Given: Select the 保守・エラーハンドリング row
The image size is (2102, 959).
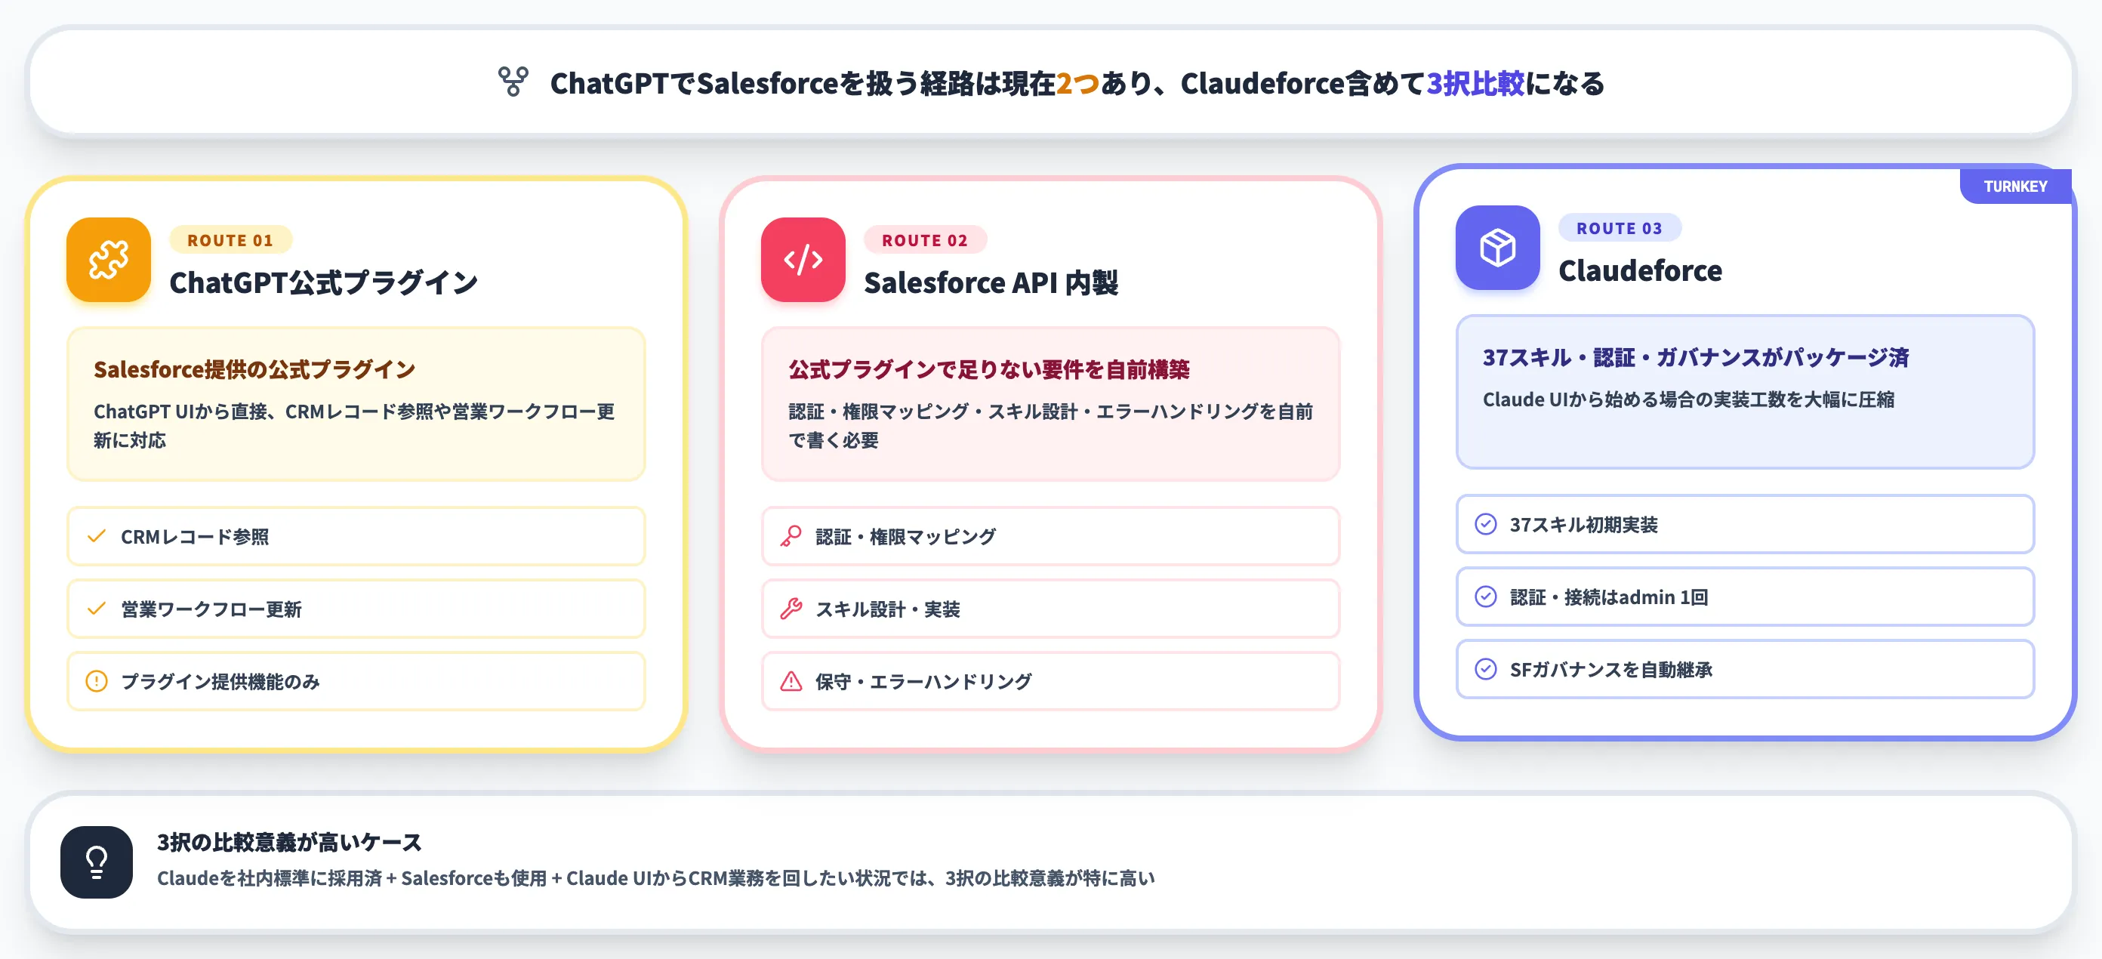Looking at the screenshot, I should click(x=1050, y=680).
